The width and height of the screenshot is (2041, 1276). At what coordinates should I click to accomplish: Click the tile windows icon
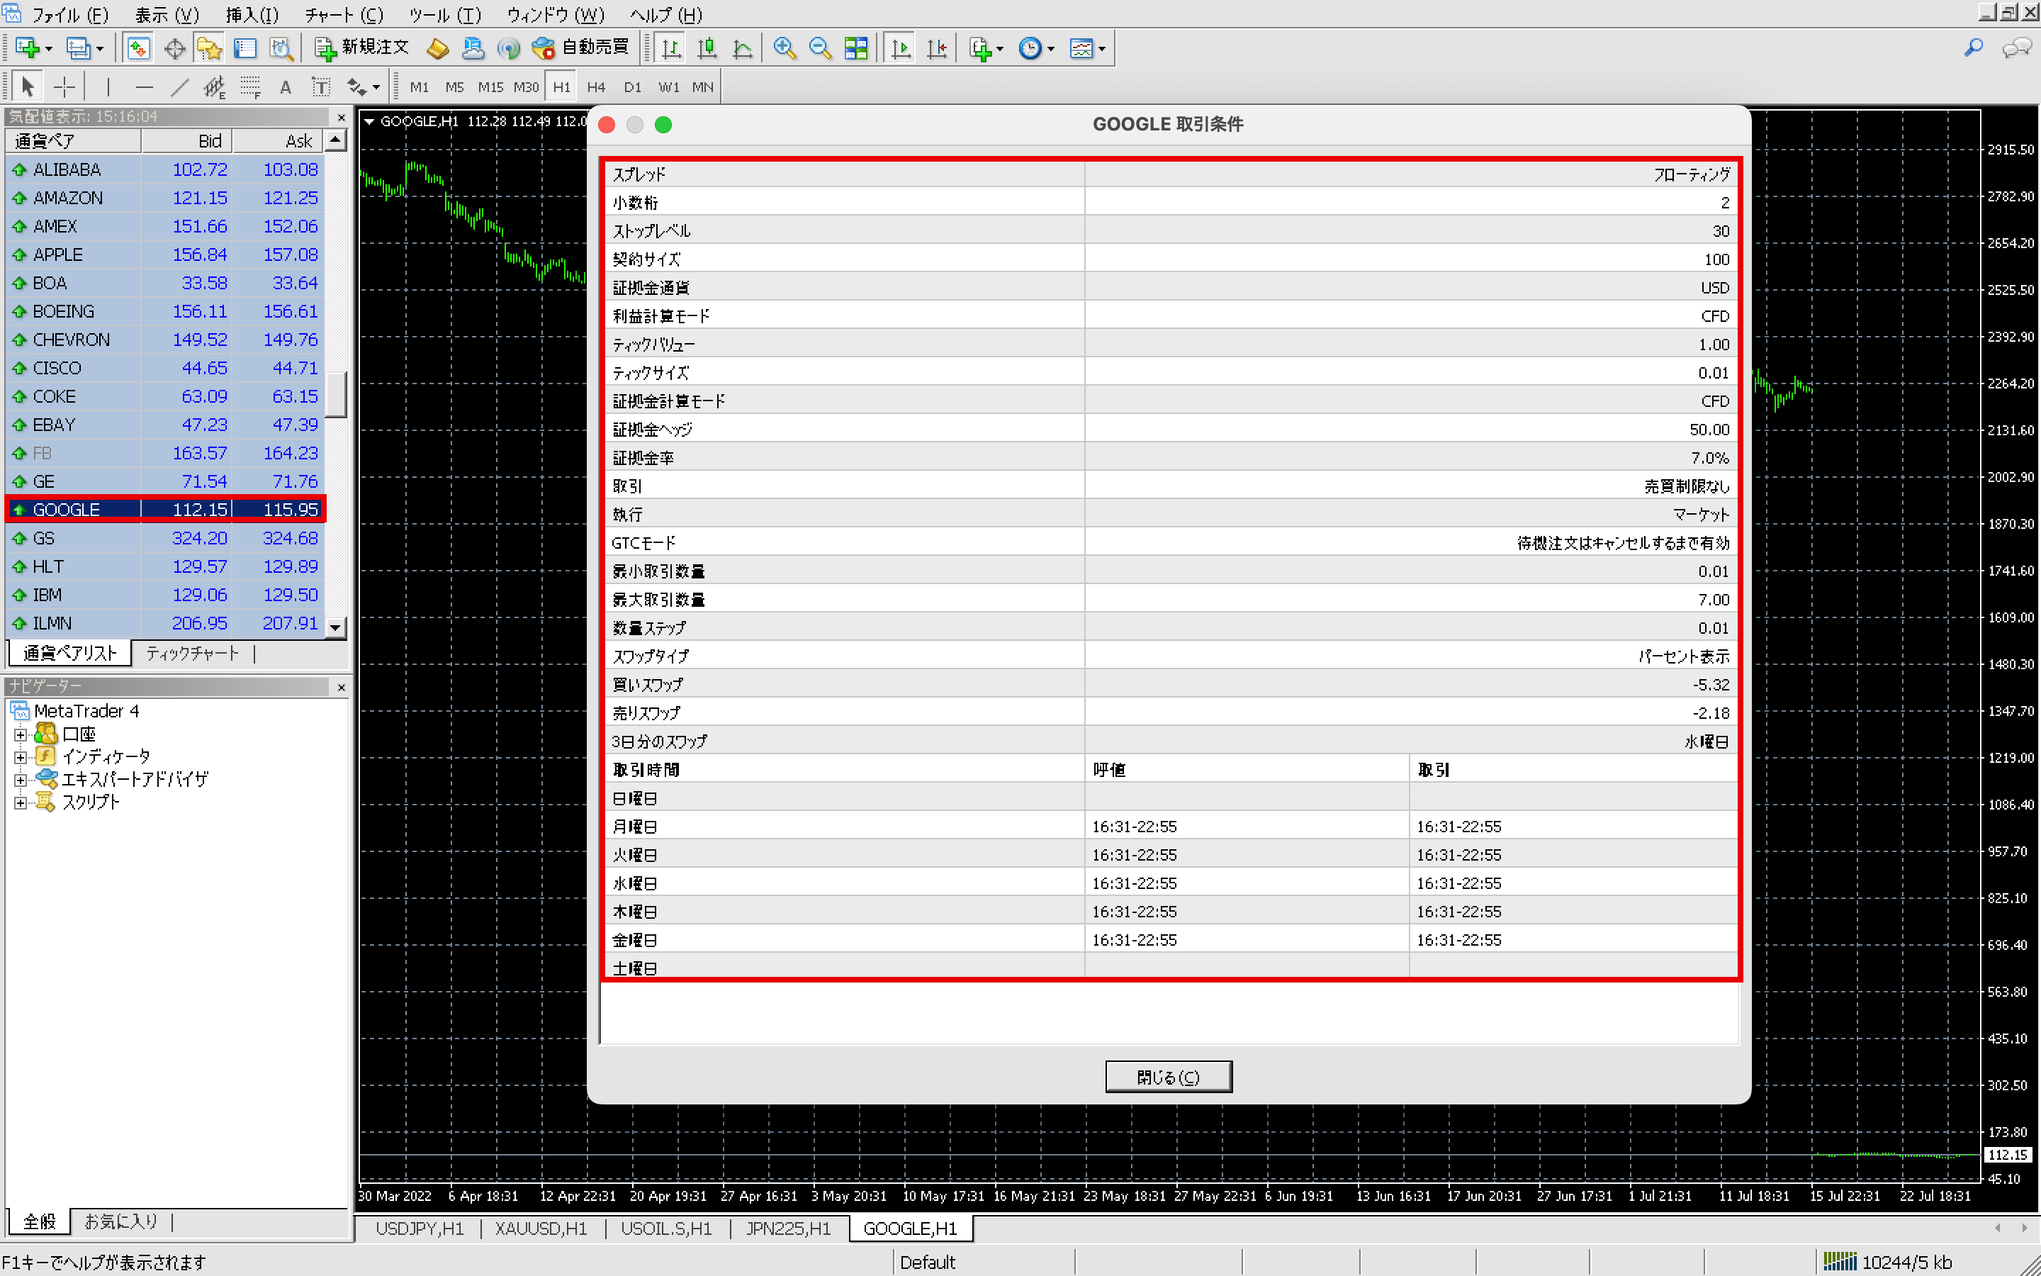tap(855, 48)
